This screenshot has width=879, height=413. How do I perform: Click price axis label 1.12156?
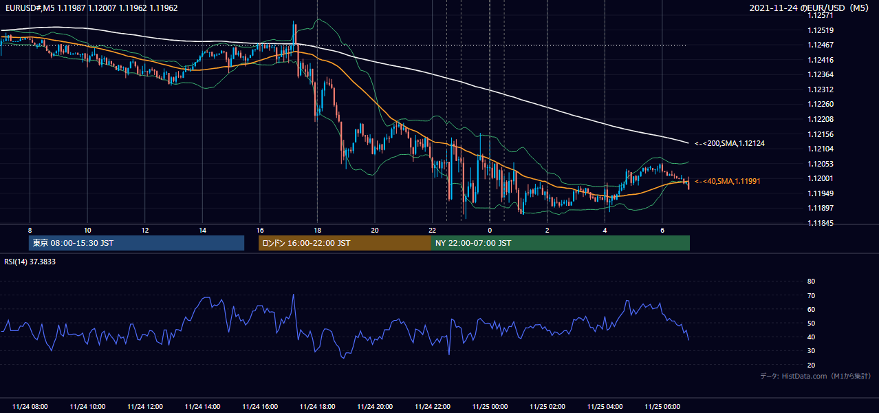820,134
